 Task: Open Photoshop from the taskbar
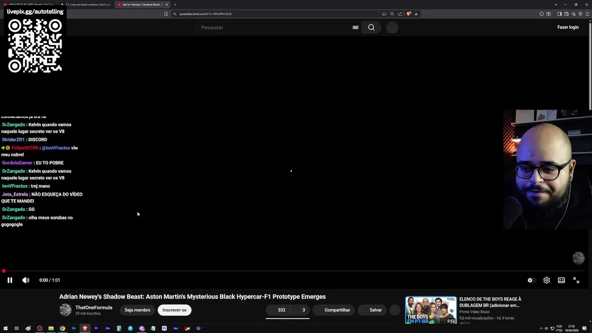pos(74,328)
